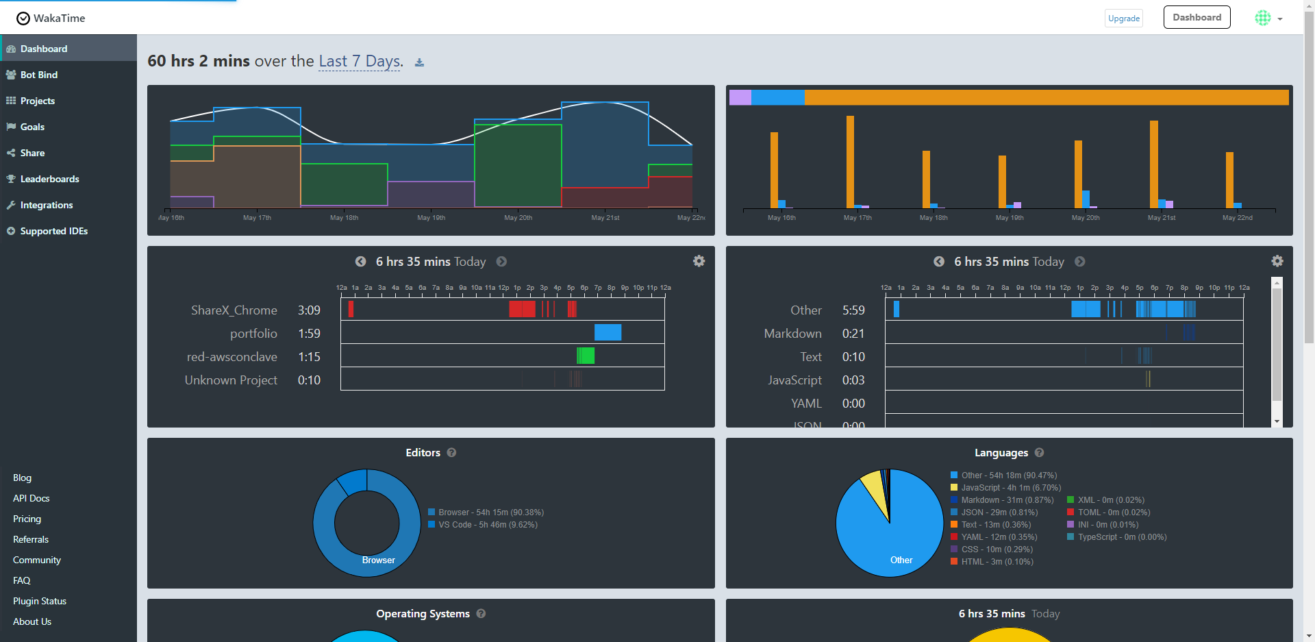Screen dimensions: 1315x642
Task: Click the Browser donut chart segment label
Action: tap(379, 560)
